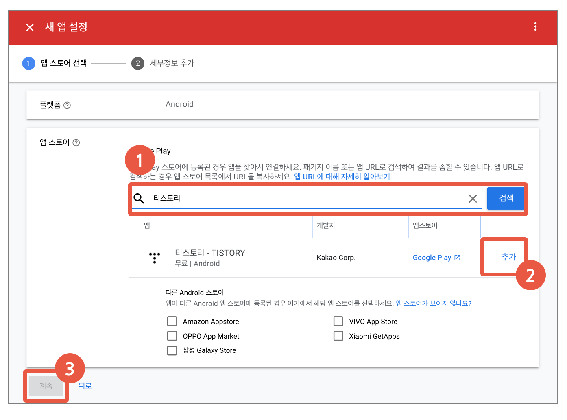Click the 무료 | Android subtitle text
Viewport: 567px width, 420px height.
pos(197,264)
